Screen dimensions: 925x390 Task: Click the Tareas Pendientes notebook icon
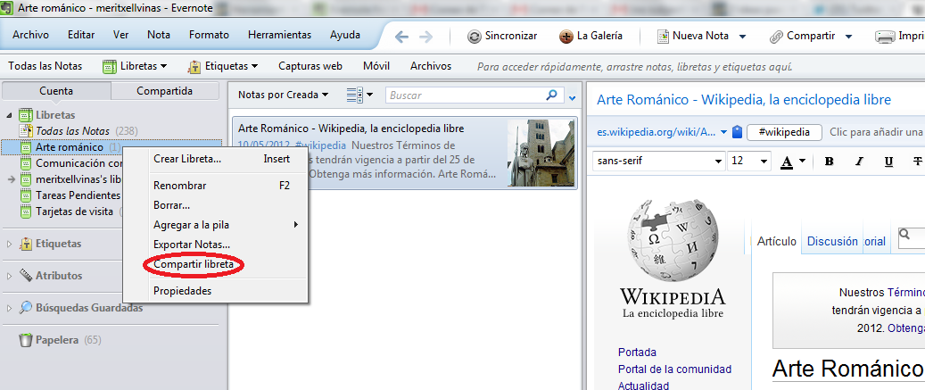[x=25, y=195]
